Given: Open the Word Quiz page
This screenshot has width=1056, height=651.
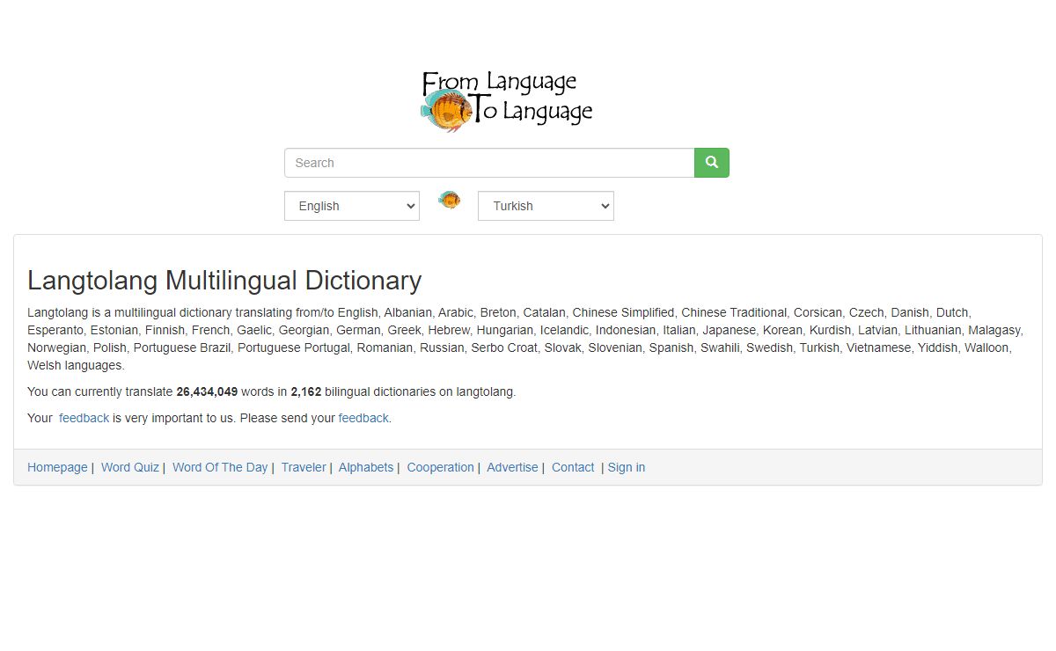Looking at the screenshot, I should pyautogui.click(x=130, y=467).
